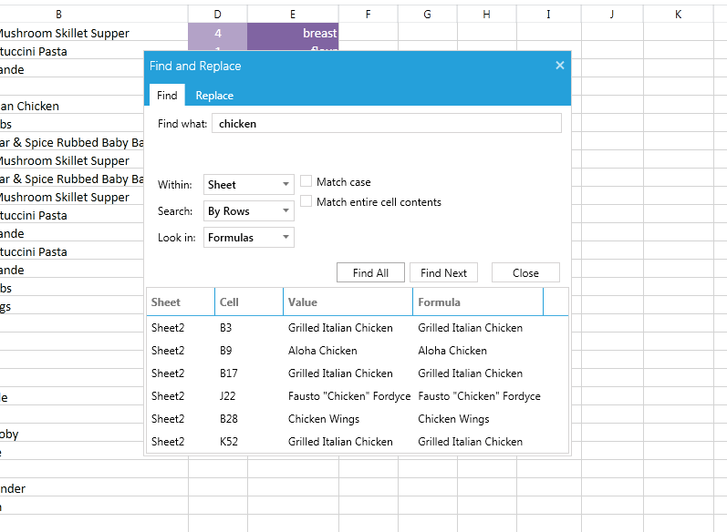Enable the Match case checkbox
Image resolution: width=727 pixels, height=532 pixels.
(x=306, y=181)
